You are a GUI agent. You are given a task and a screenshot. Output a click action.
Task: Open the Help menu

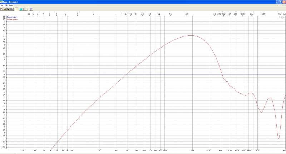click(x=11, y=5)
